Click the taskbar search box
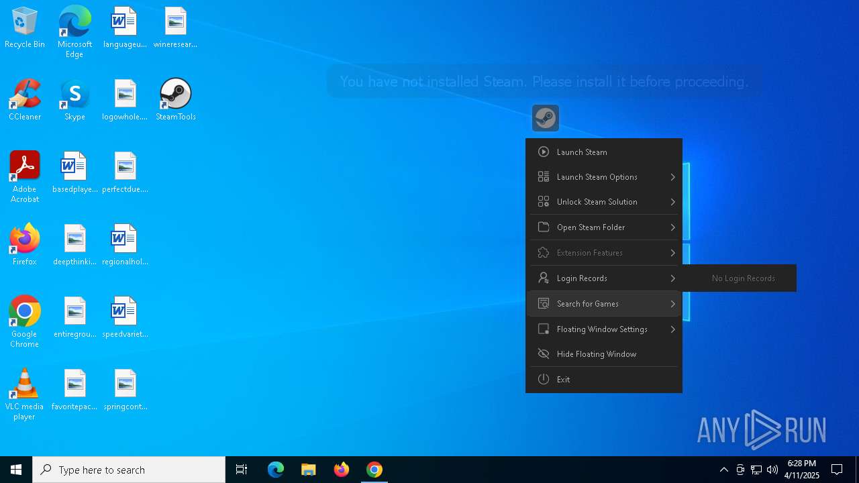The height and width of the screenshot is (483, 859). click(129, 470)
